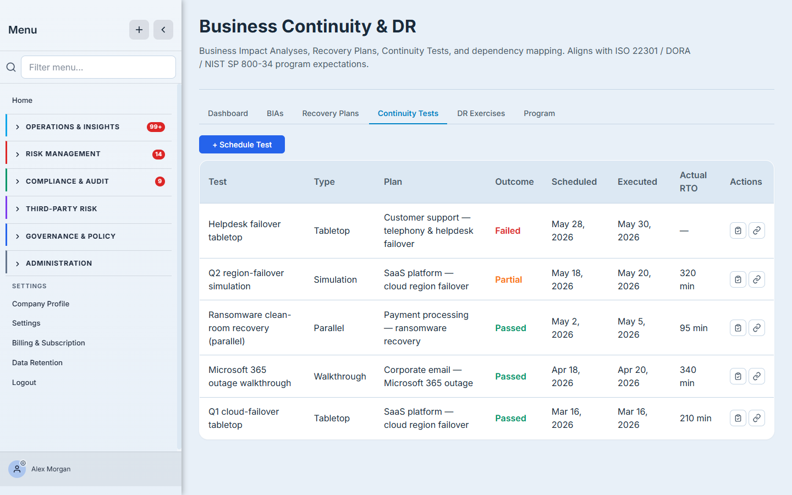This screenshot has width=792, height=495.
Task: Click Logout
Action: (x=24, y=382)
